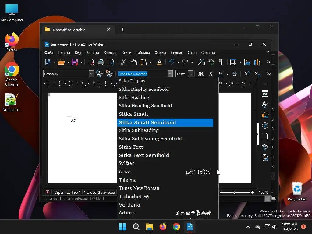This screenshot has height=234, width=312.
Task: Open sidebar Gallery panel icon
Action: click(x=265, y=115)
